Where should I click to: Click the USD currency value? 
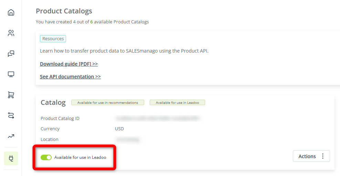click(119, 129)
